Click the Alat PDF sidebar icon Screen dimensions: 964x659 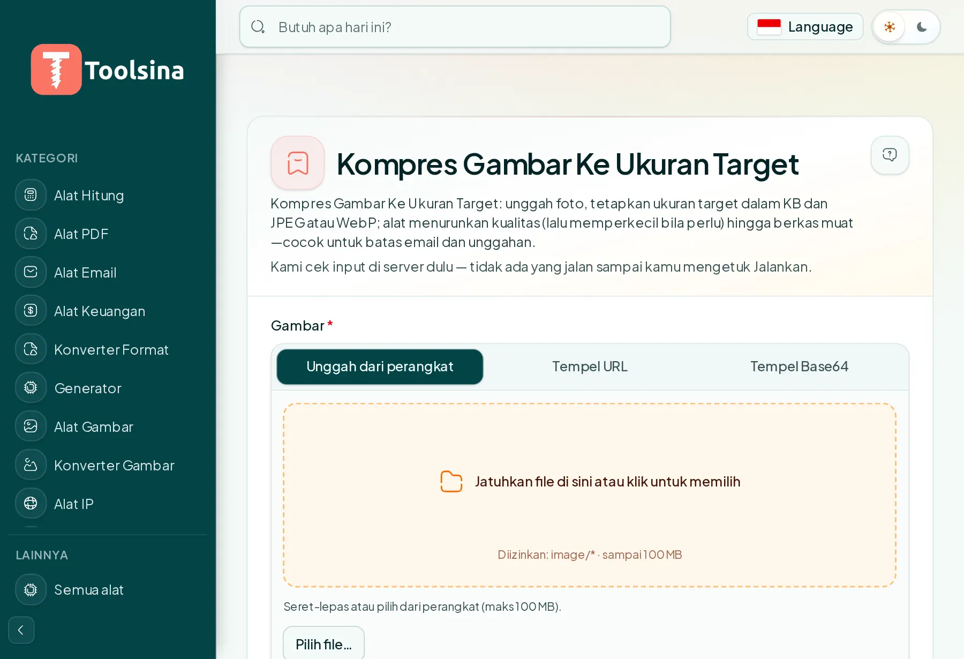[x=31, y=234]
